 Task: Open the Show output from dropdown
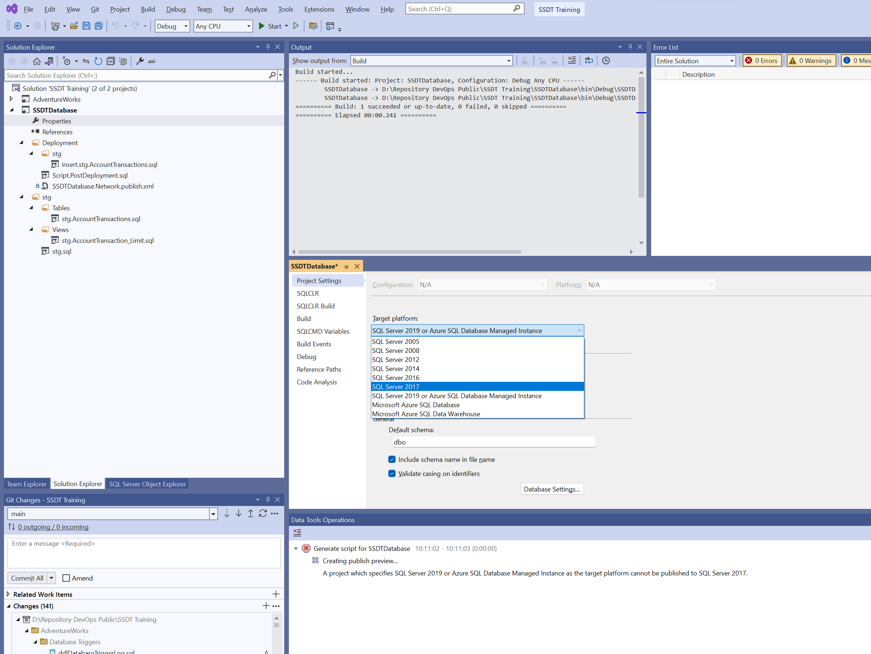(x=432, y=61)
